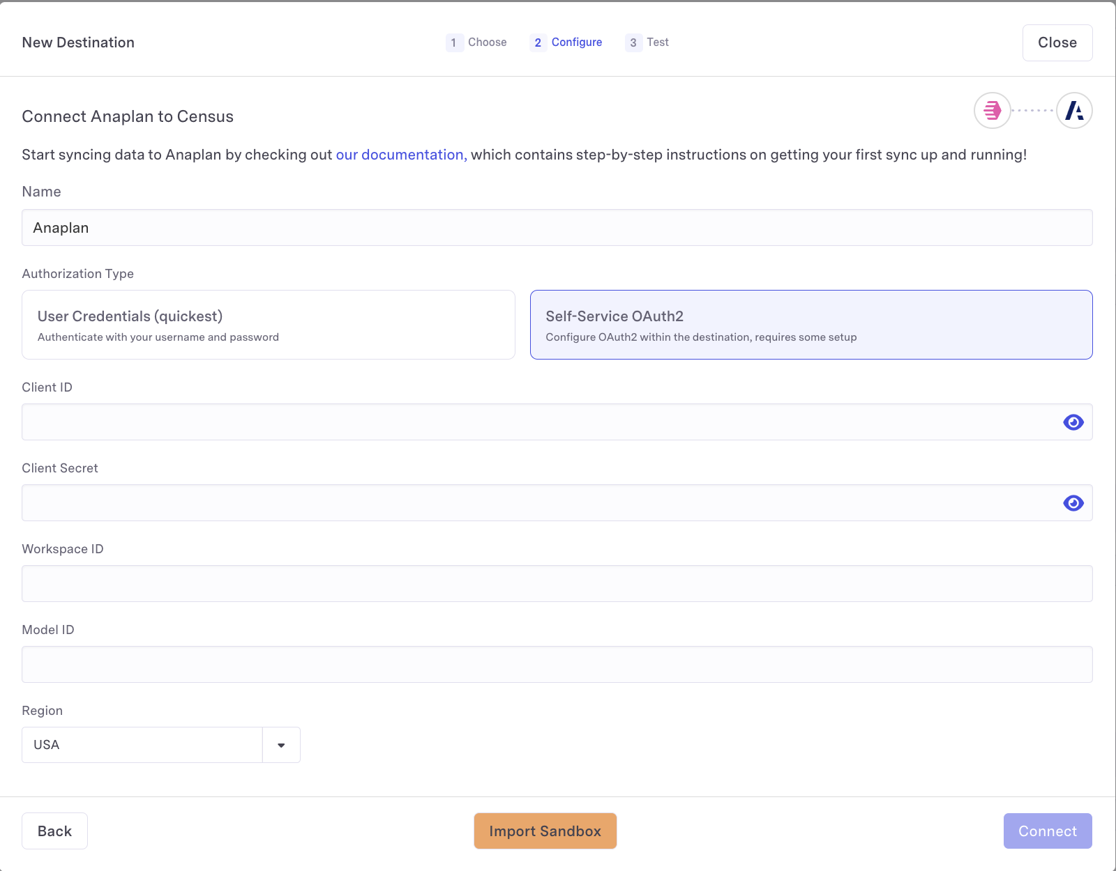Focus the Name field containing Anaplan
This screenshot has height=871, width=1116.
(557, 228)
